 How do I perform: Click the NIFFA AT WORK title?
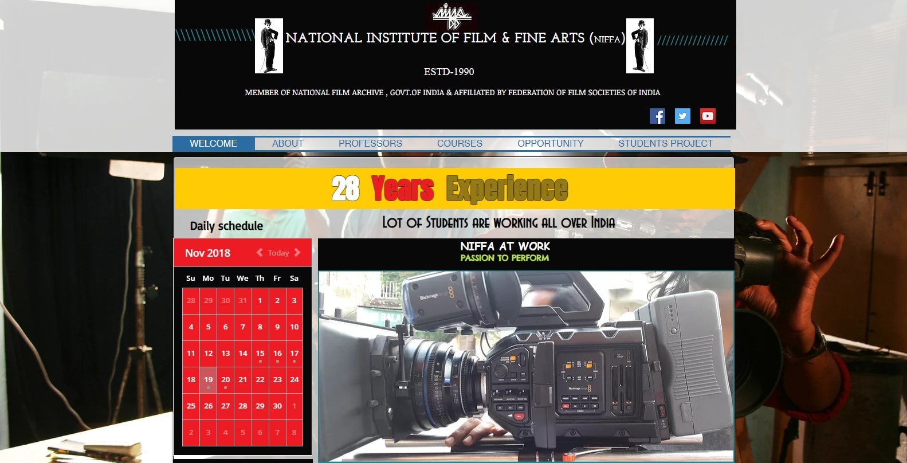505,246
